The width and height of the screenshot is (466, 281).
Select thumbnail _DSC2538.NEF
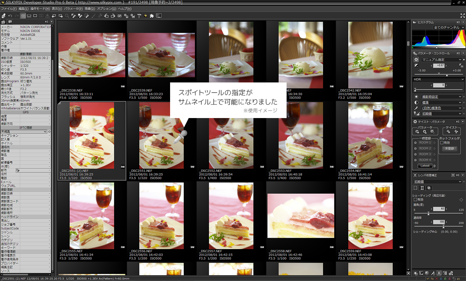92,61
